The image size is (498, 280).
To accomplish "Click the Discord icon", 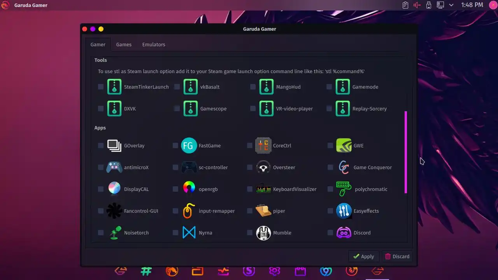I will 344,233.
